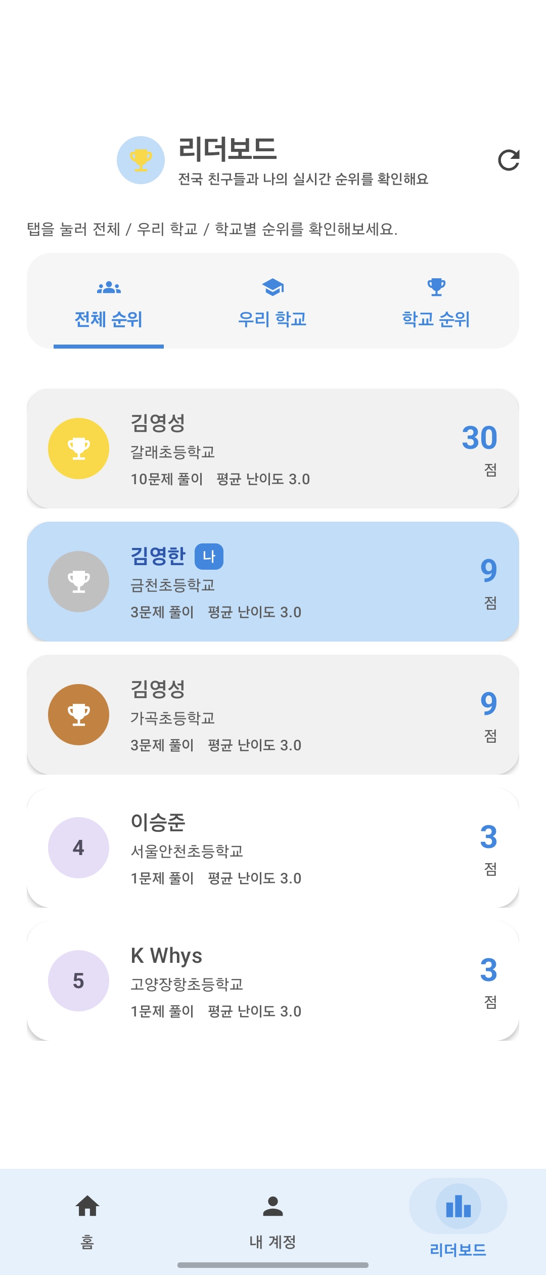Tap the bronze trophy badge for 가곡초등학교 김영성
This screenshot has height=1275, width=546.
[78, 714]
